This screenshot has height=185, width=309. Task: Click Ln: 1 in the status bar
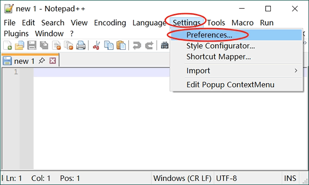pos(14,178)
